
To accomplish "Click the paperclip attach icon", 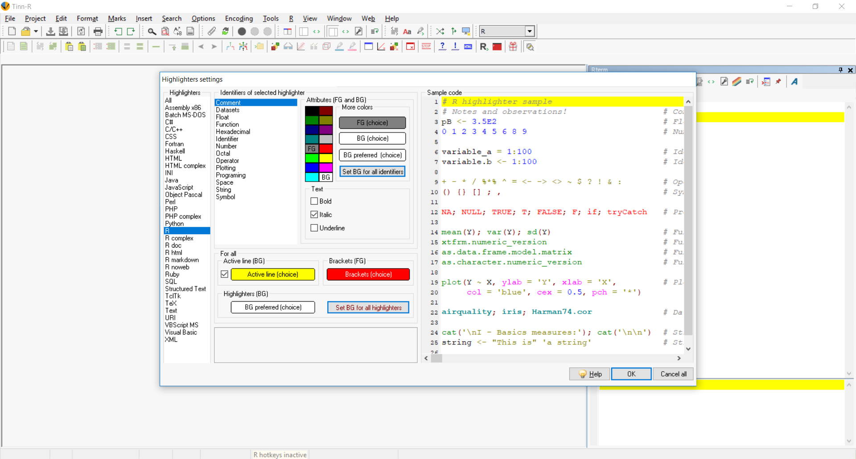I will point(212,31).
